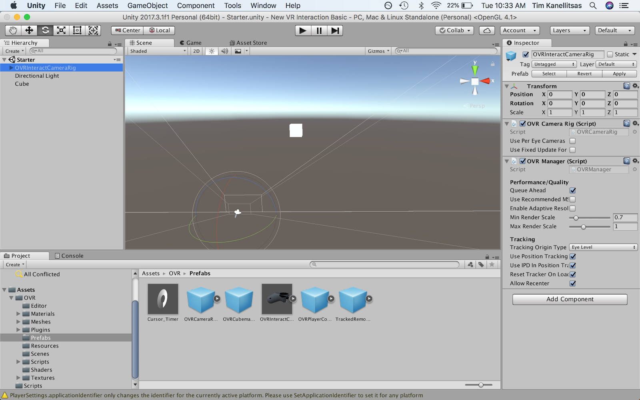Click the prefab Apply button
This screenshot has width=640, height=400.
(619, 74)
